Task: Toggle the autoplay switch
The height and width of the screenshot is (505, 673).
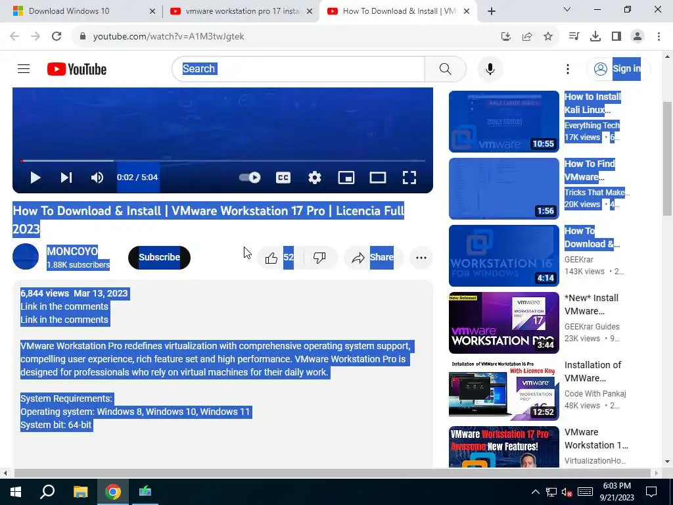Action: pos(250,178)
